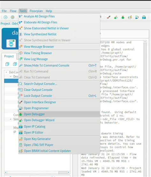Select Show Elaborated Netlist in Viewer
Screen dimensions: 151x177
tap(59, 28)
